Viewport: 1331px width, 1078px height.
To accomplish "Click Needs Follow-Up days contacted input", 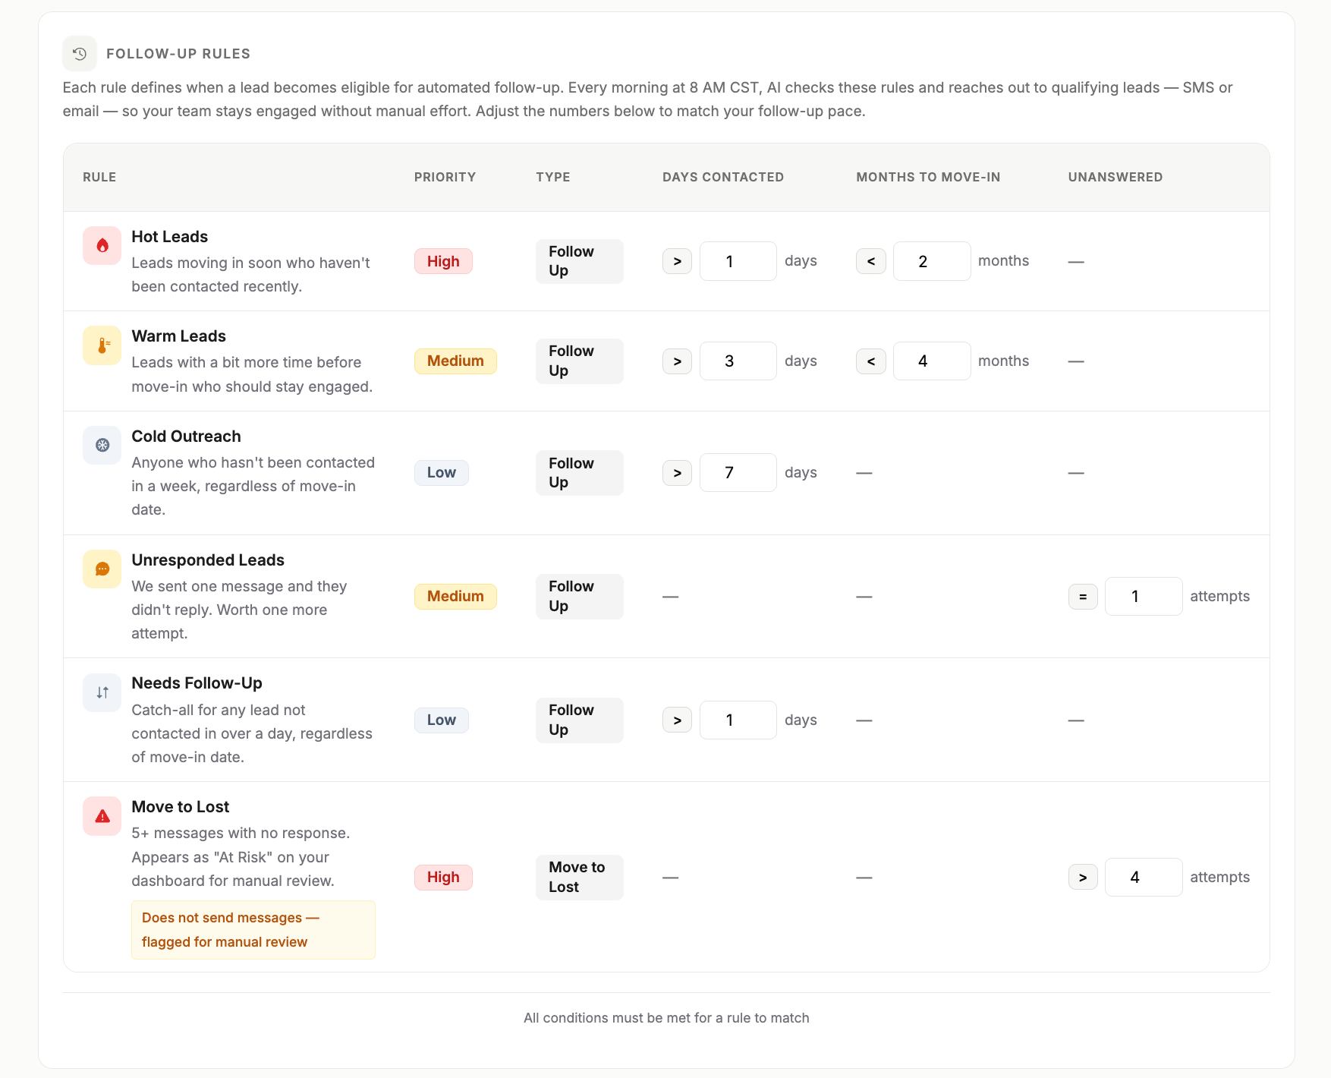I will click(738, 720).
